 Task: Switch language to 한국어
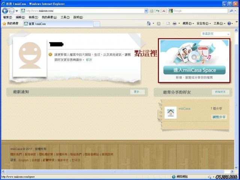(76, 160)
